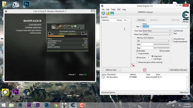Toggle the Fast Scan checkbox
The image size is (193, 108).
tap(138, 58)
